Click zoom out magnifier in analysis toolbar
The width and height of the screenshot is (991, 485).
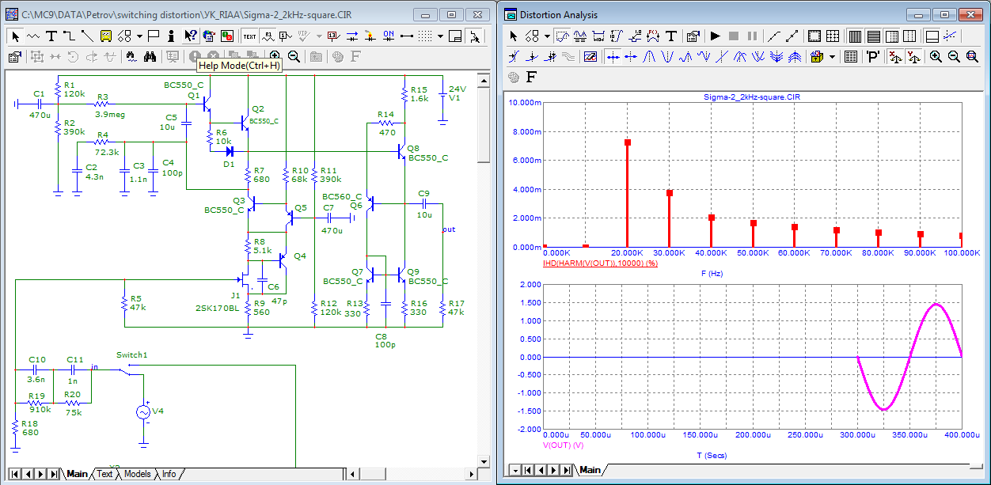pyautogui.click(x=954, y=56)
